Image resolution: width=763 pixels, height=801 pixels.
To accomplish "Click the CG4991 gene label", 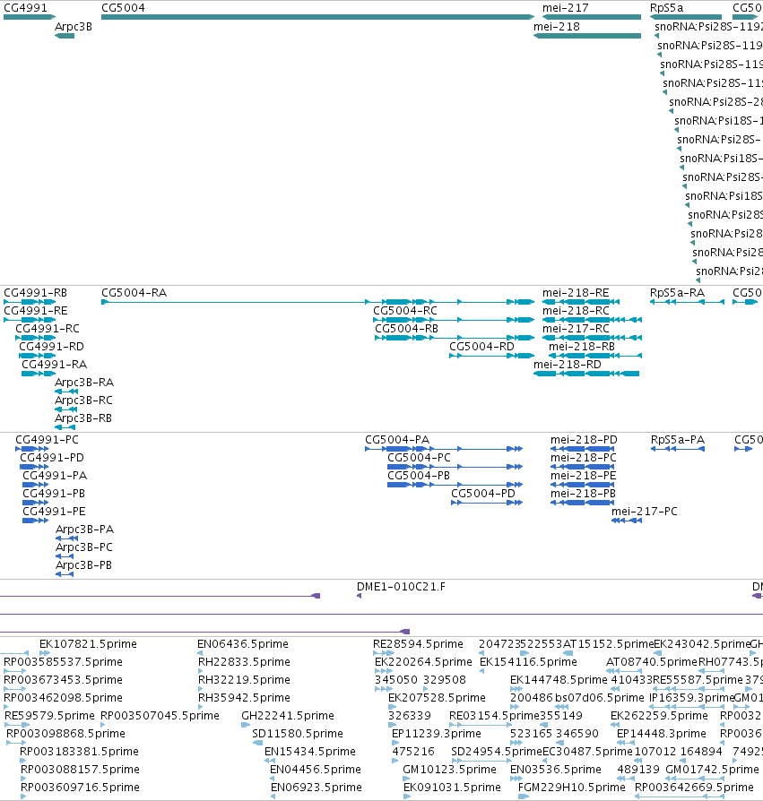I will pyautogui.click(x=25, y=8).
